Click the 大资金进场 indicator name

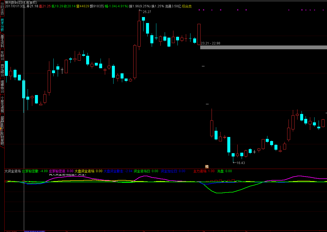pos(13,171)
